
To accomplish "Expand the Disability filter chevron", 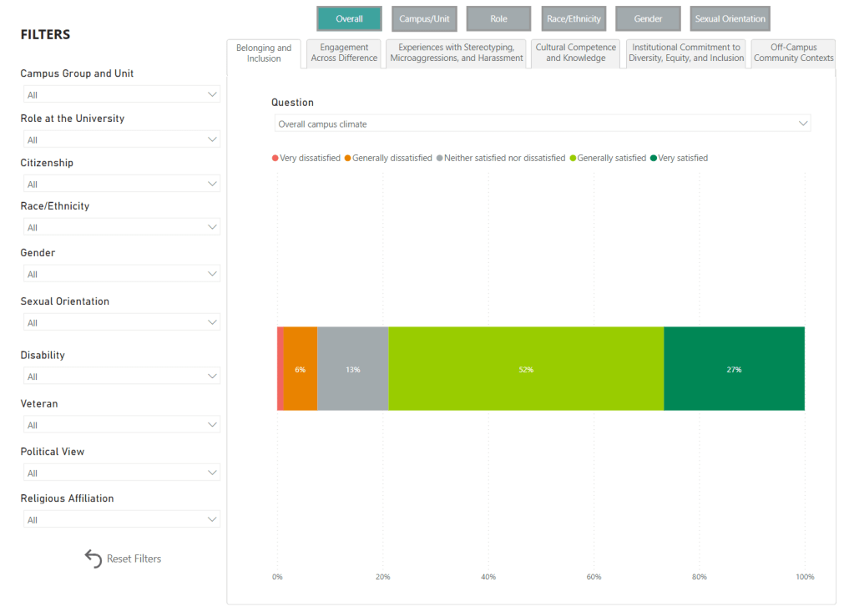I will (212, 377).
